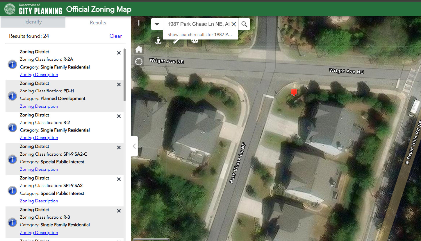This screenshot has height=241, width=421.
Task: Run the address search with magnifier
Action: coord(244,24)
